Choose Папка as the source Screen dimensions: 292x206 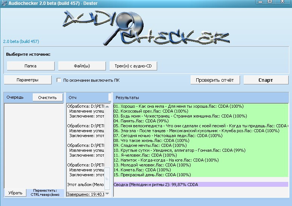pyautogui.click(x=31, y=66)
